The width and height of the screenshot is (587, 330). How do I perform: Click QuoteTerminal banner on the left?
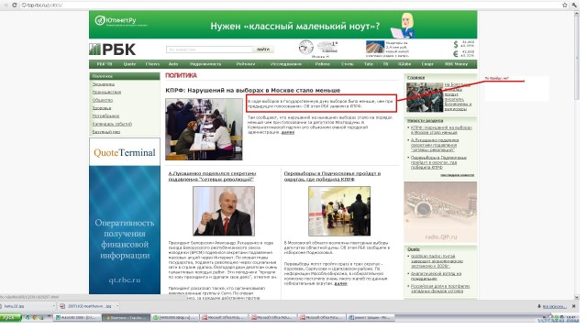125,152
